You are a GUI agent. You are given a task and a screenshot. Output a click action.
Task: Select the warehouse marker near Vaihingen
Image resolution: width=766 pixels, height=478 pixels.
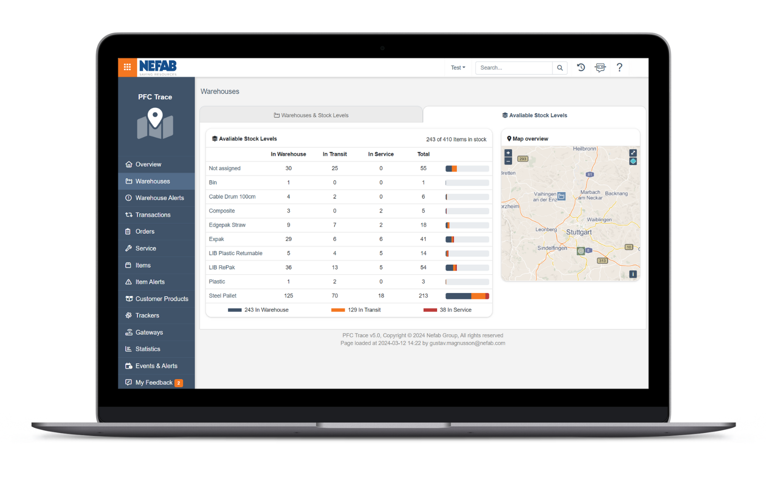(x=562, y=196)
